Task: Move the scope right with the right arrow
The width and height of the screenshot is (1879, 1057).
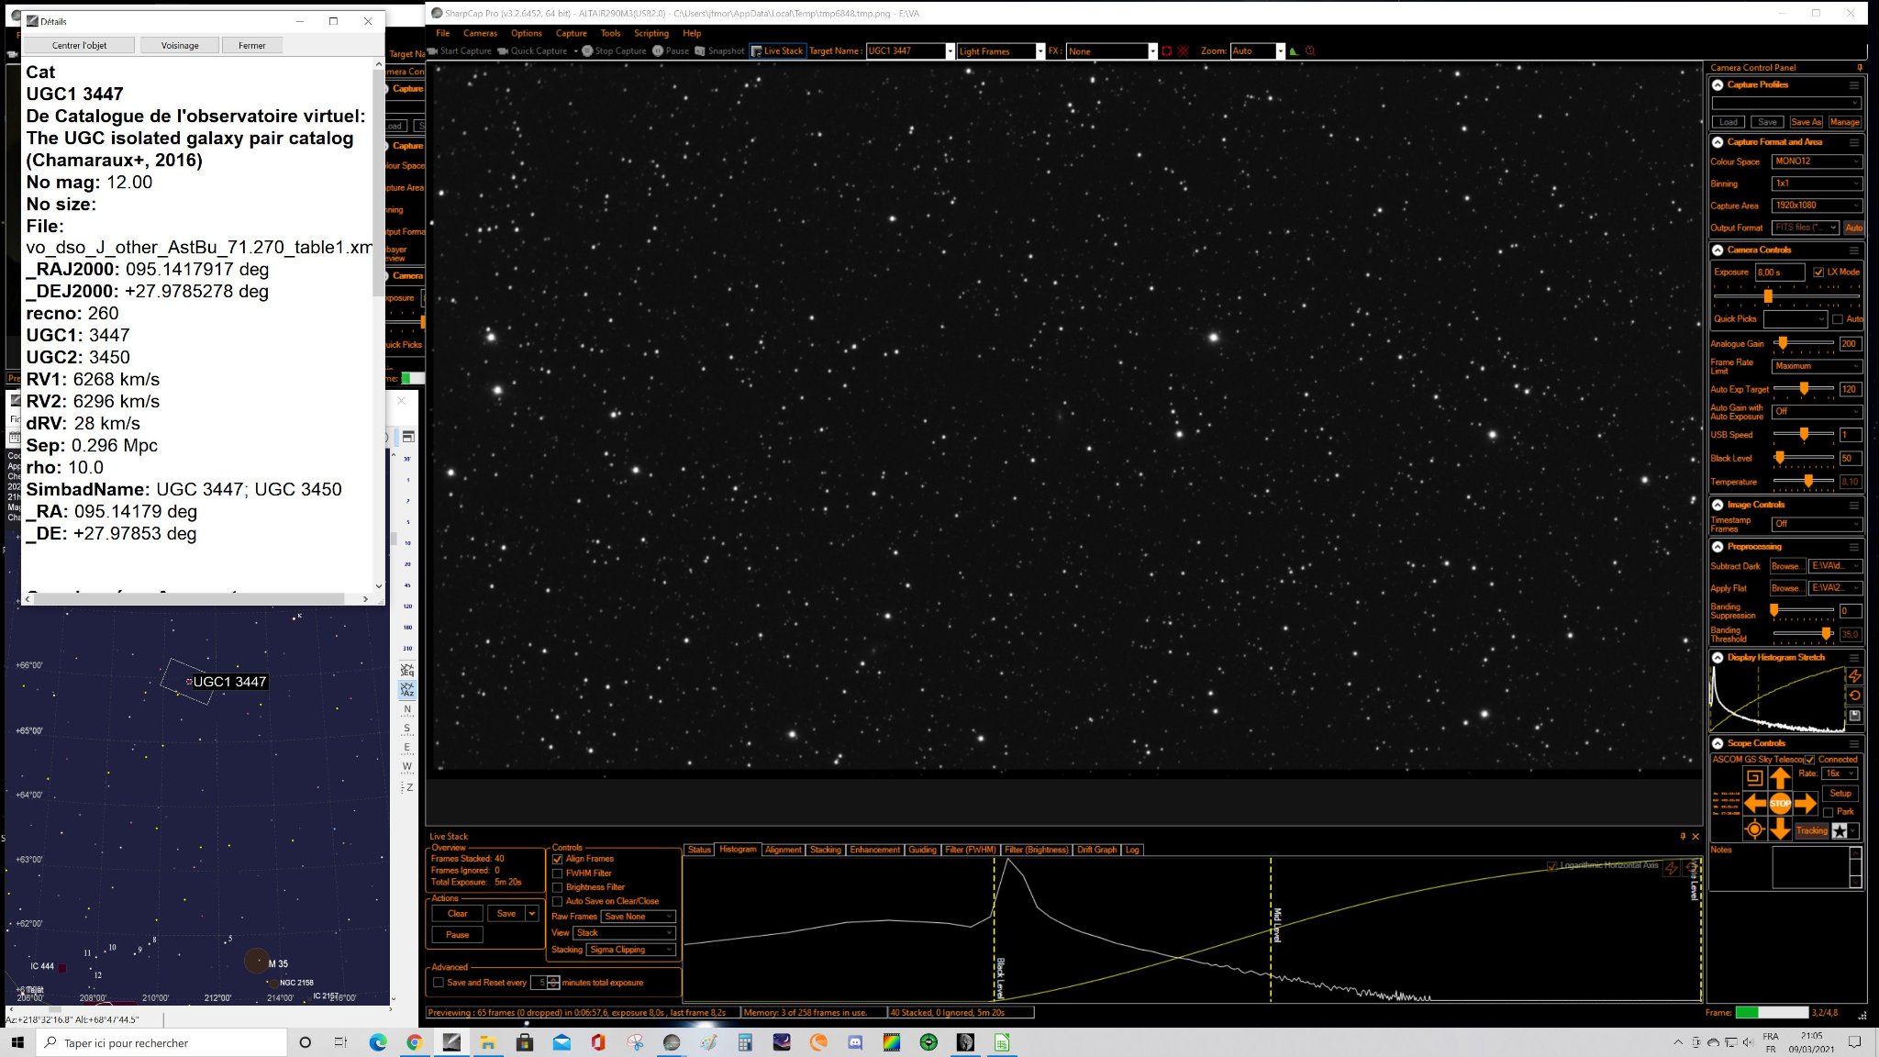Action: click(1806, 804)
